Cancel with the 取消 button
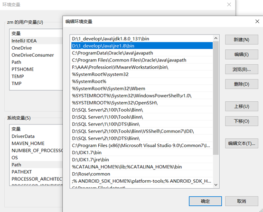Screen dimensions: 263x212 point(241,201)
